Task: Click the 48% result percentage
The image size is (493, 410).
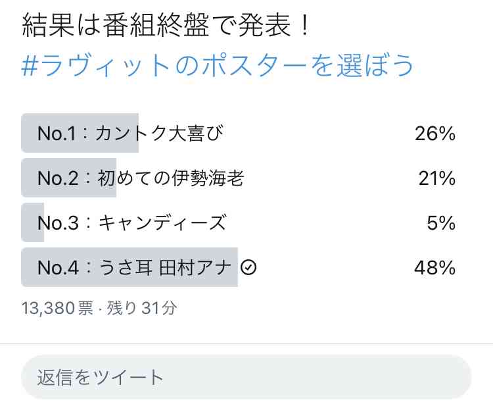Action: (434, 268)
